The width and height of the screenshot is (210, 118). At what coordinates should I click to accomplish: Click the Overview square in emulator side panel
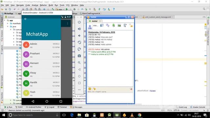coord(79,83)
